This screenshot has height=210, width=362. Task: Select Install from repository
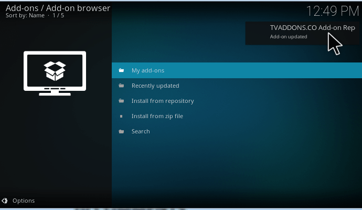[x=237, y=101]
